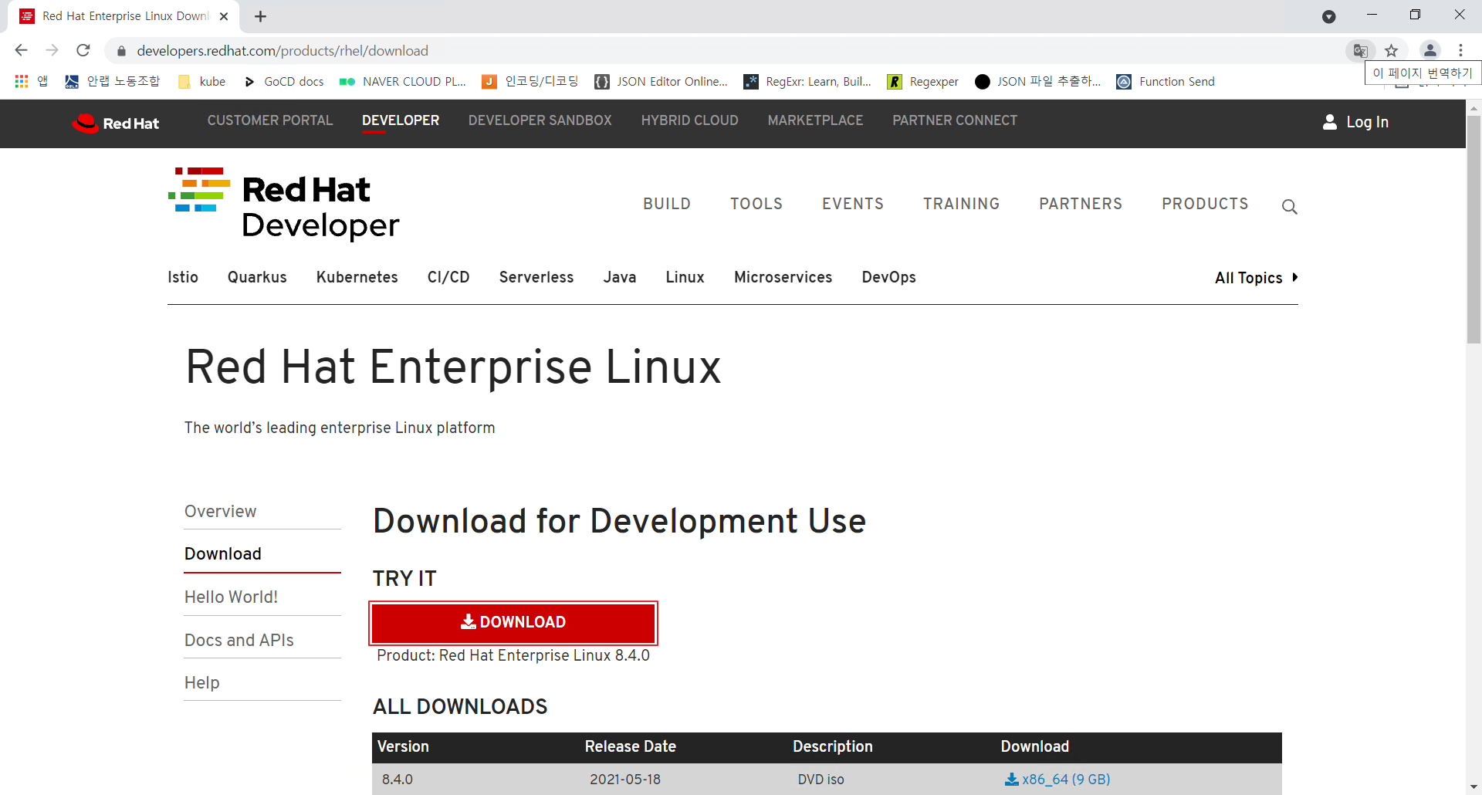Viewport: 1482px width, 795px height.
Task: Open MARKETPLACE link
Action: (815, 120)
